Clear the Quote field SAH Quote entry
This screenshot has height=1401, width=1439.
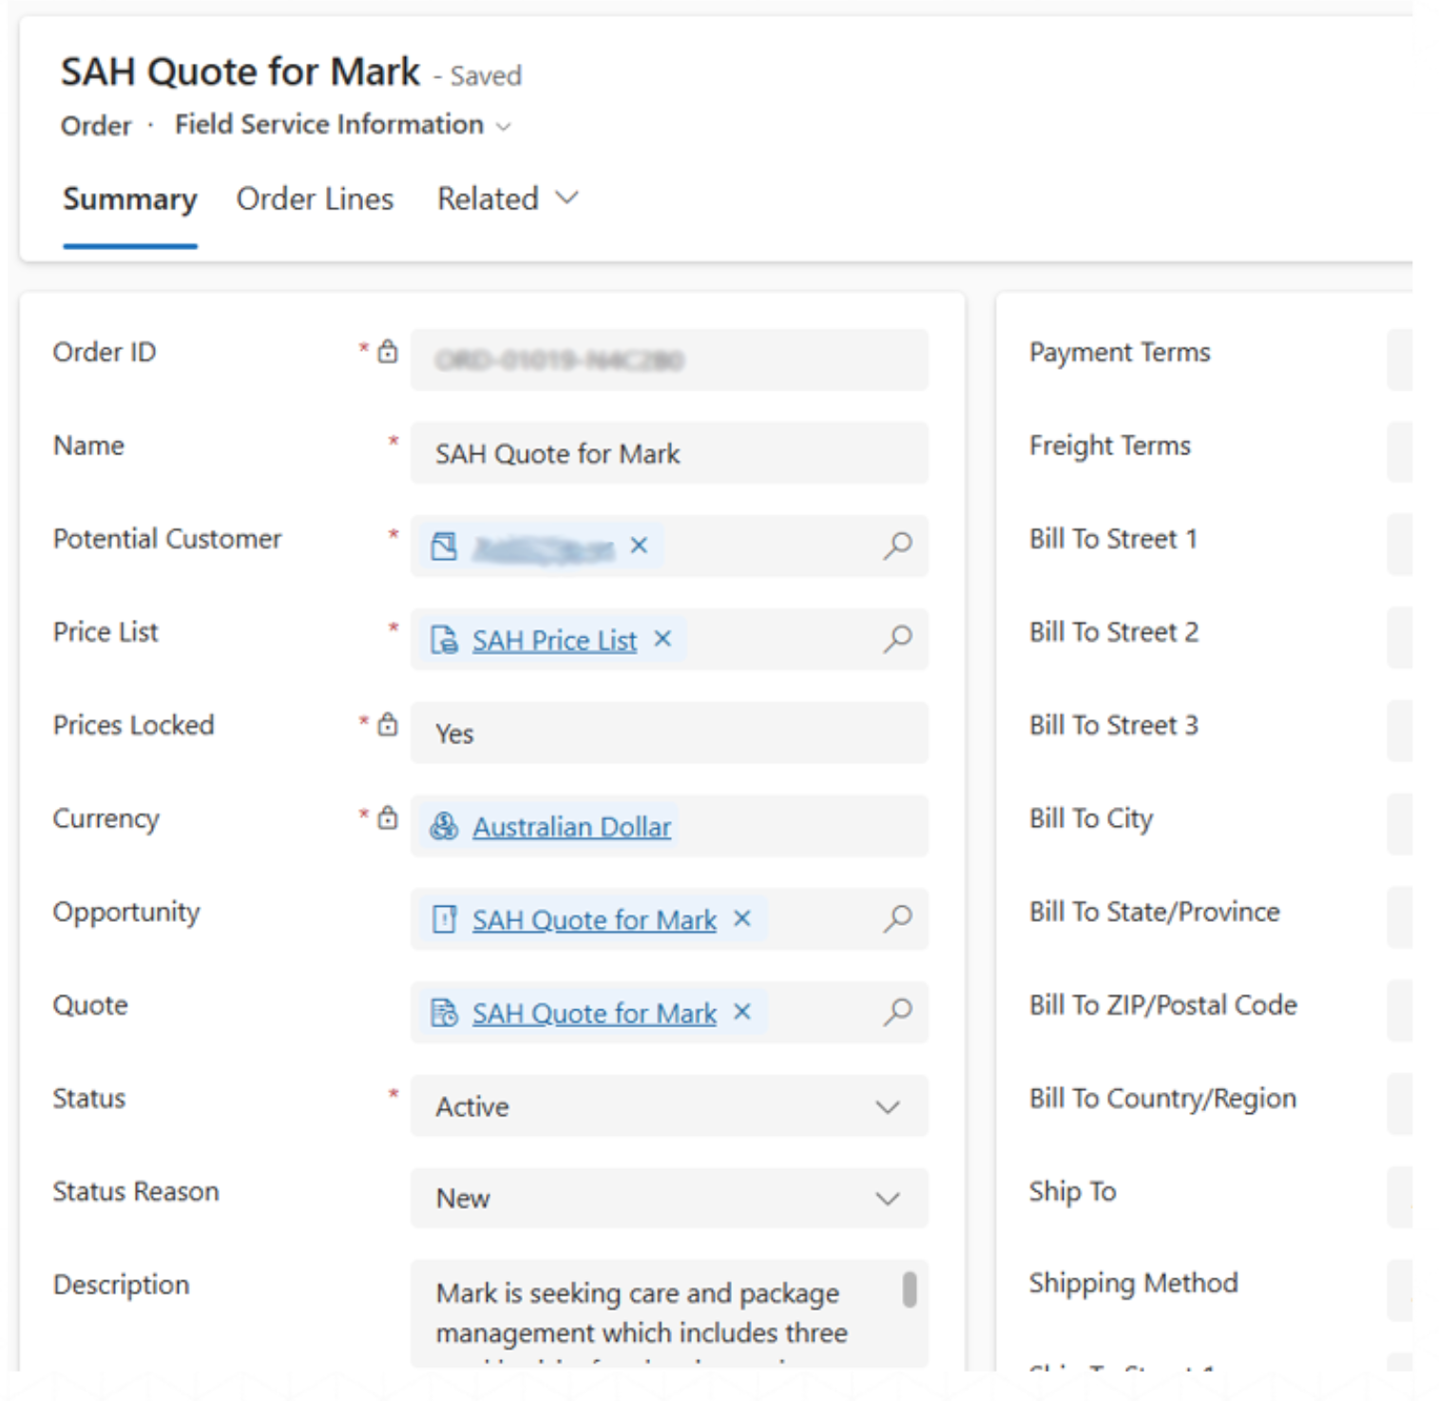pyautogui.click(x=742, y=1012)
